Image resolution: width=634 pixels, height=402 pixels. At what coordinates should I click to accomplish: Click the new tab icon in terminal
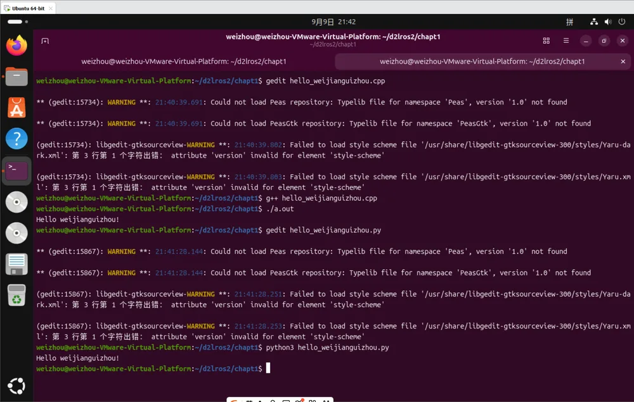pos(45,41)
